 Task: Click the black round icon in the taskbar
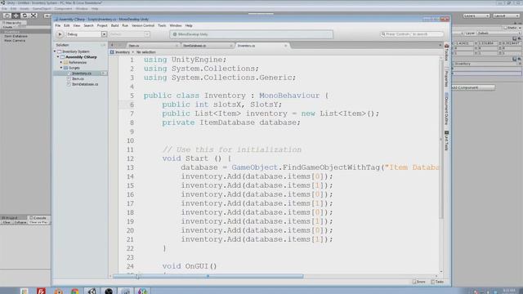(x=109, y=291)
